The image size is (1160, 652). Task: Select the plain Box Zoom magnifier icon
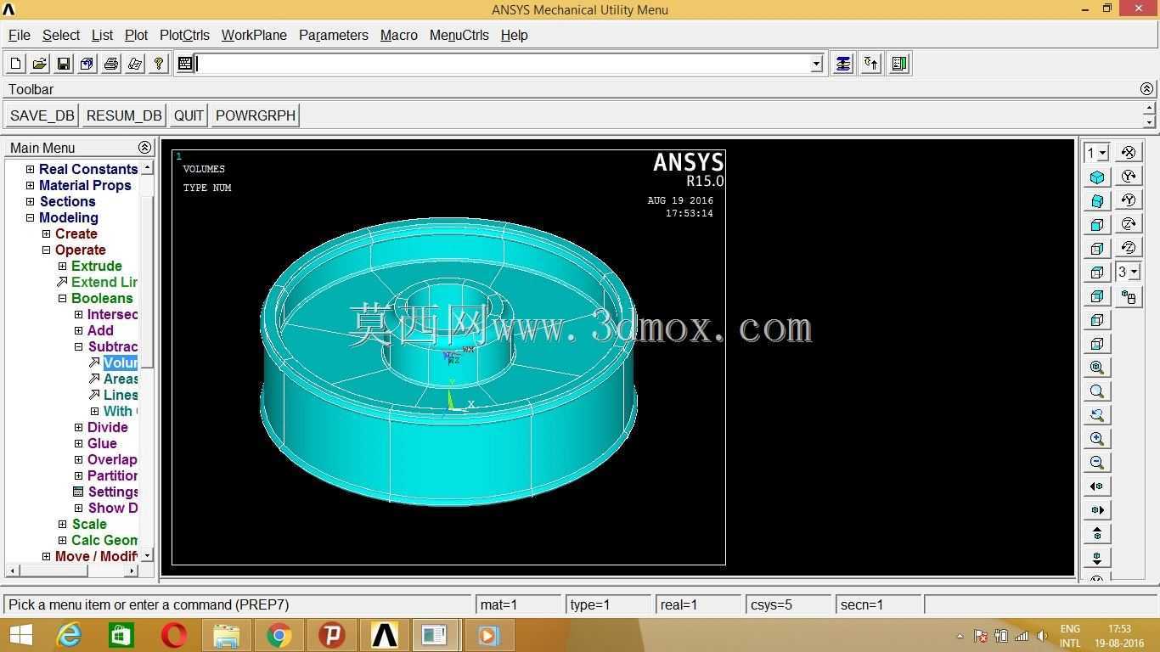pyautogui.click(x=1097, y=391)
